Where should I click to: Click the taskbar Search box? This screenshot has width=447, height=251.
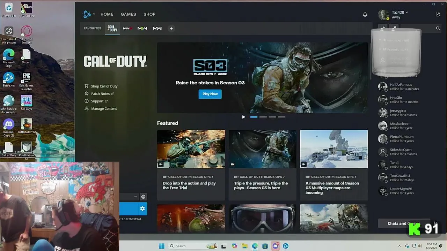click(193, 246)
